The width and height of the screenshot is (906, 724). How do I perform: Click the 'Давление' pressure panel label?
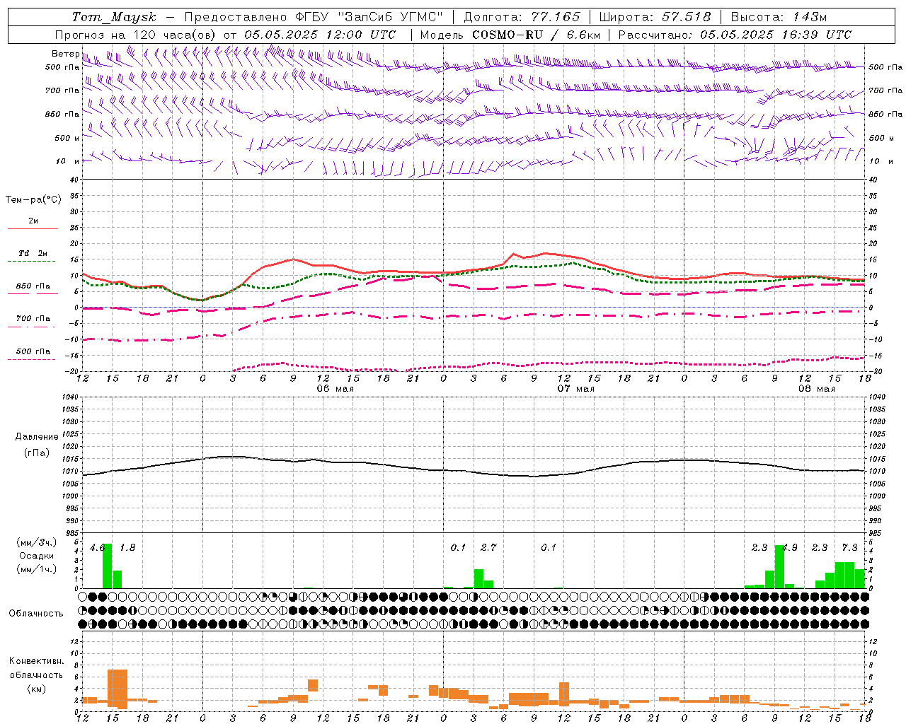37,437
